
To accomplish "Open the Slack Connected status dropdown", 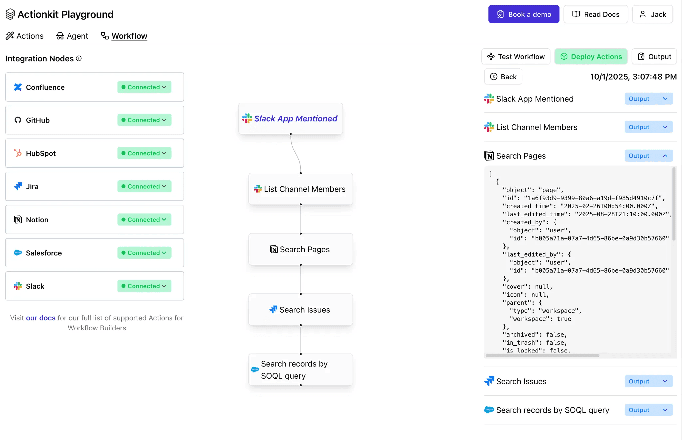I will pyautogui.click(x=144, y=286).
